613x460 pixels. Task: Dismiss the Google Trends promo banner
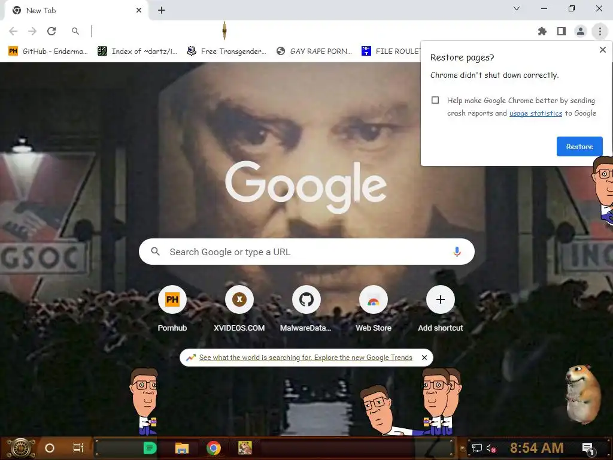(x=424, y=358)
